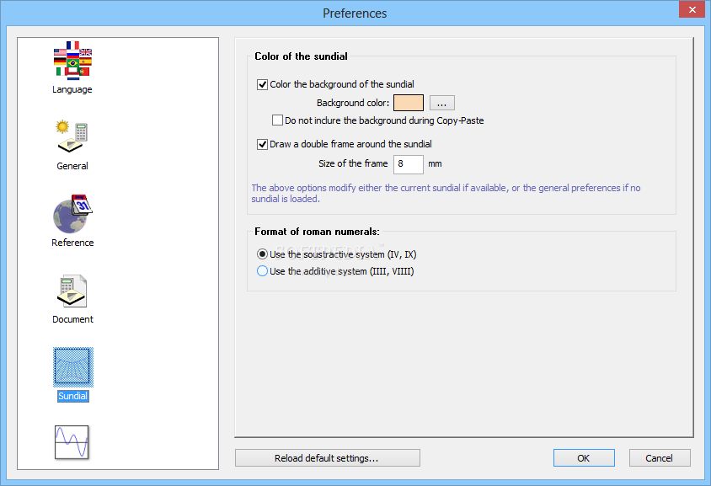The width and height of the screenshot is (711, 486).
Task: Close the Preferences window
Action: pyautogui.click(x=692, y=9)
